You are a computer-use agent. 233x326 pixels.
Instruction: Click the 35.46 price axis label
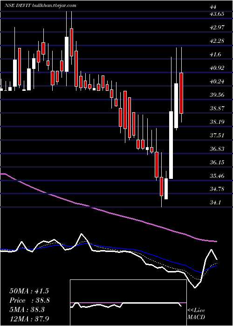[x=217, y=176]
